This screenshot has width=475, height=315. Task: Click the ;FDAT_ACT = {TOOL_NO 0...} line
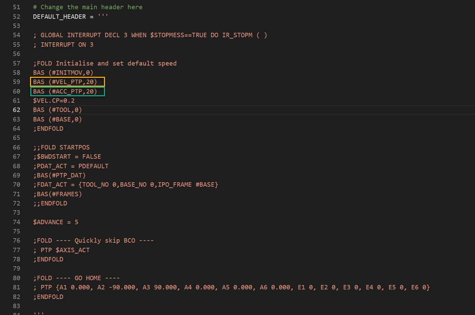(125, 185)
